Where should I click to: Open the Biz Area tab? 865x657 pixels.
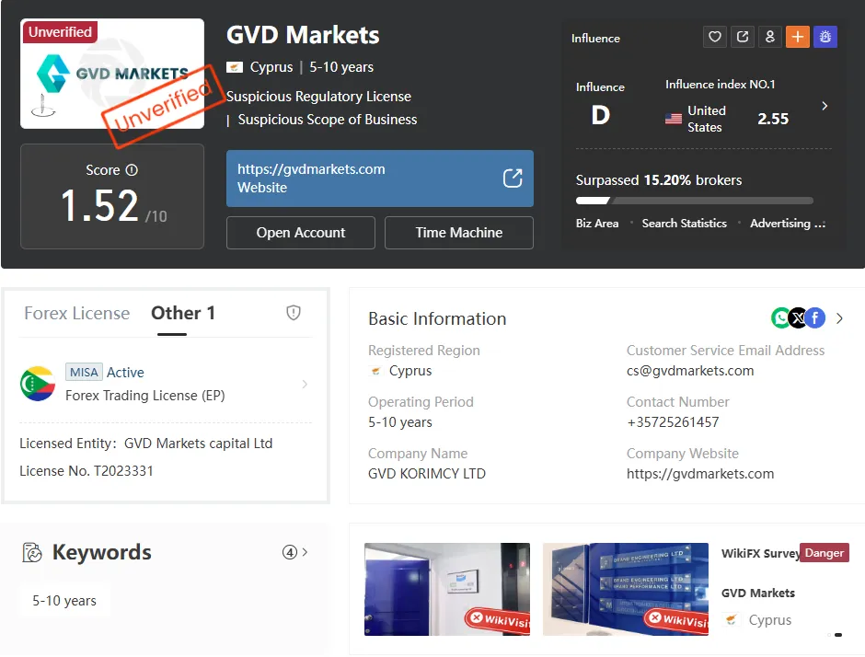pyautogui.click(x=597, y=224)
